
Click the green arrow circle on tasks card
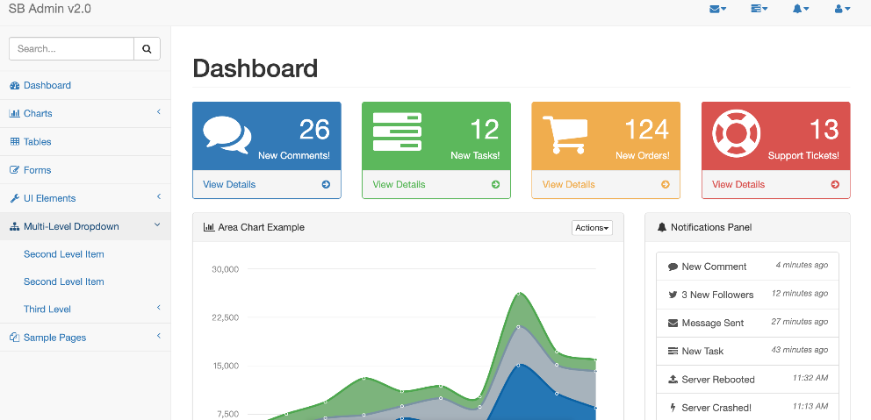pyautogui.click(x=495, y=184)
